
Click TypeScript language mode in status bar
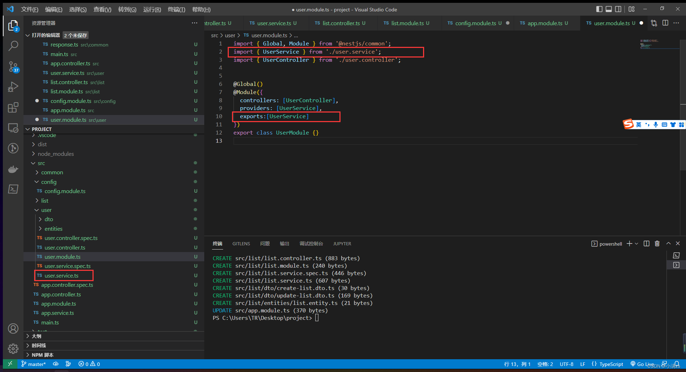(x=611, y=364)
